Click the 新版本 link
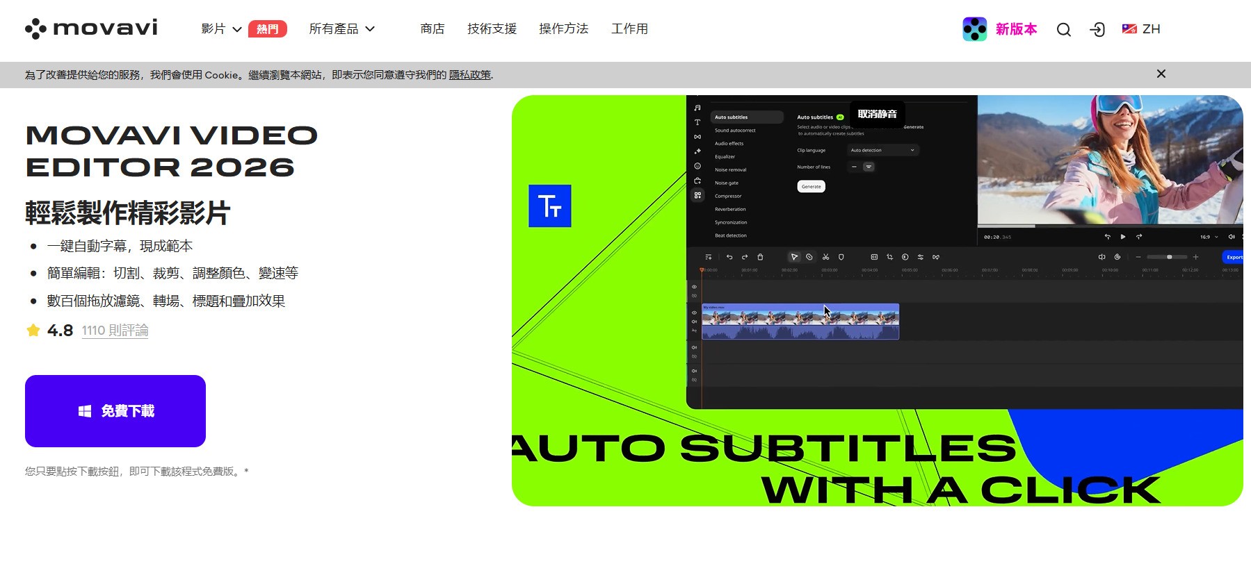1251x566 pixels. click(1016, 29)
